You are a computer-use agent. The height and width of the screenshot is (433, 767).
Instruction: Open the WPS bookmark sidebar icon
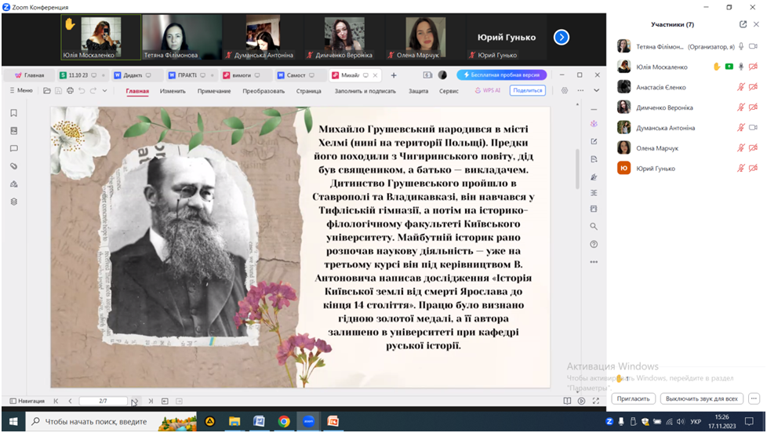pyautogui.click(x=13, y=113)
